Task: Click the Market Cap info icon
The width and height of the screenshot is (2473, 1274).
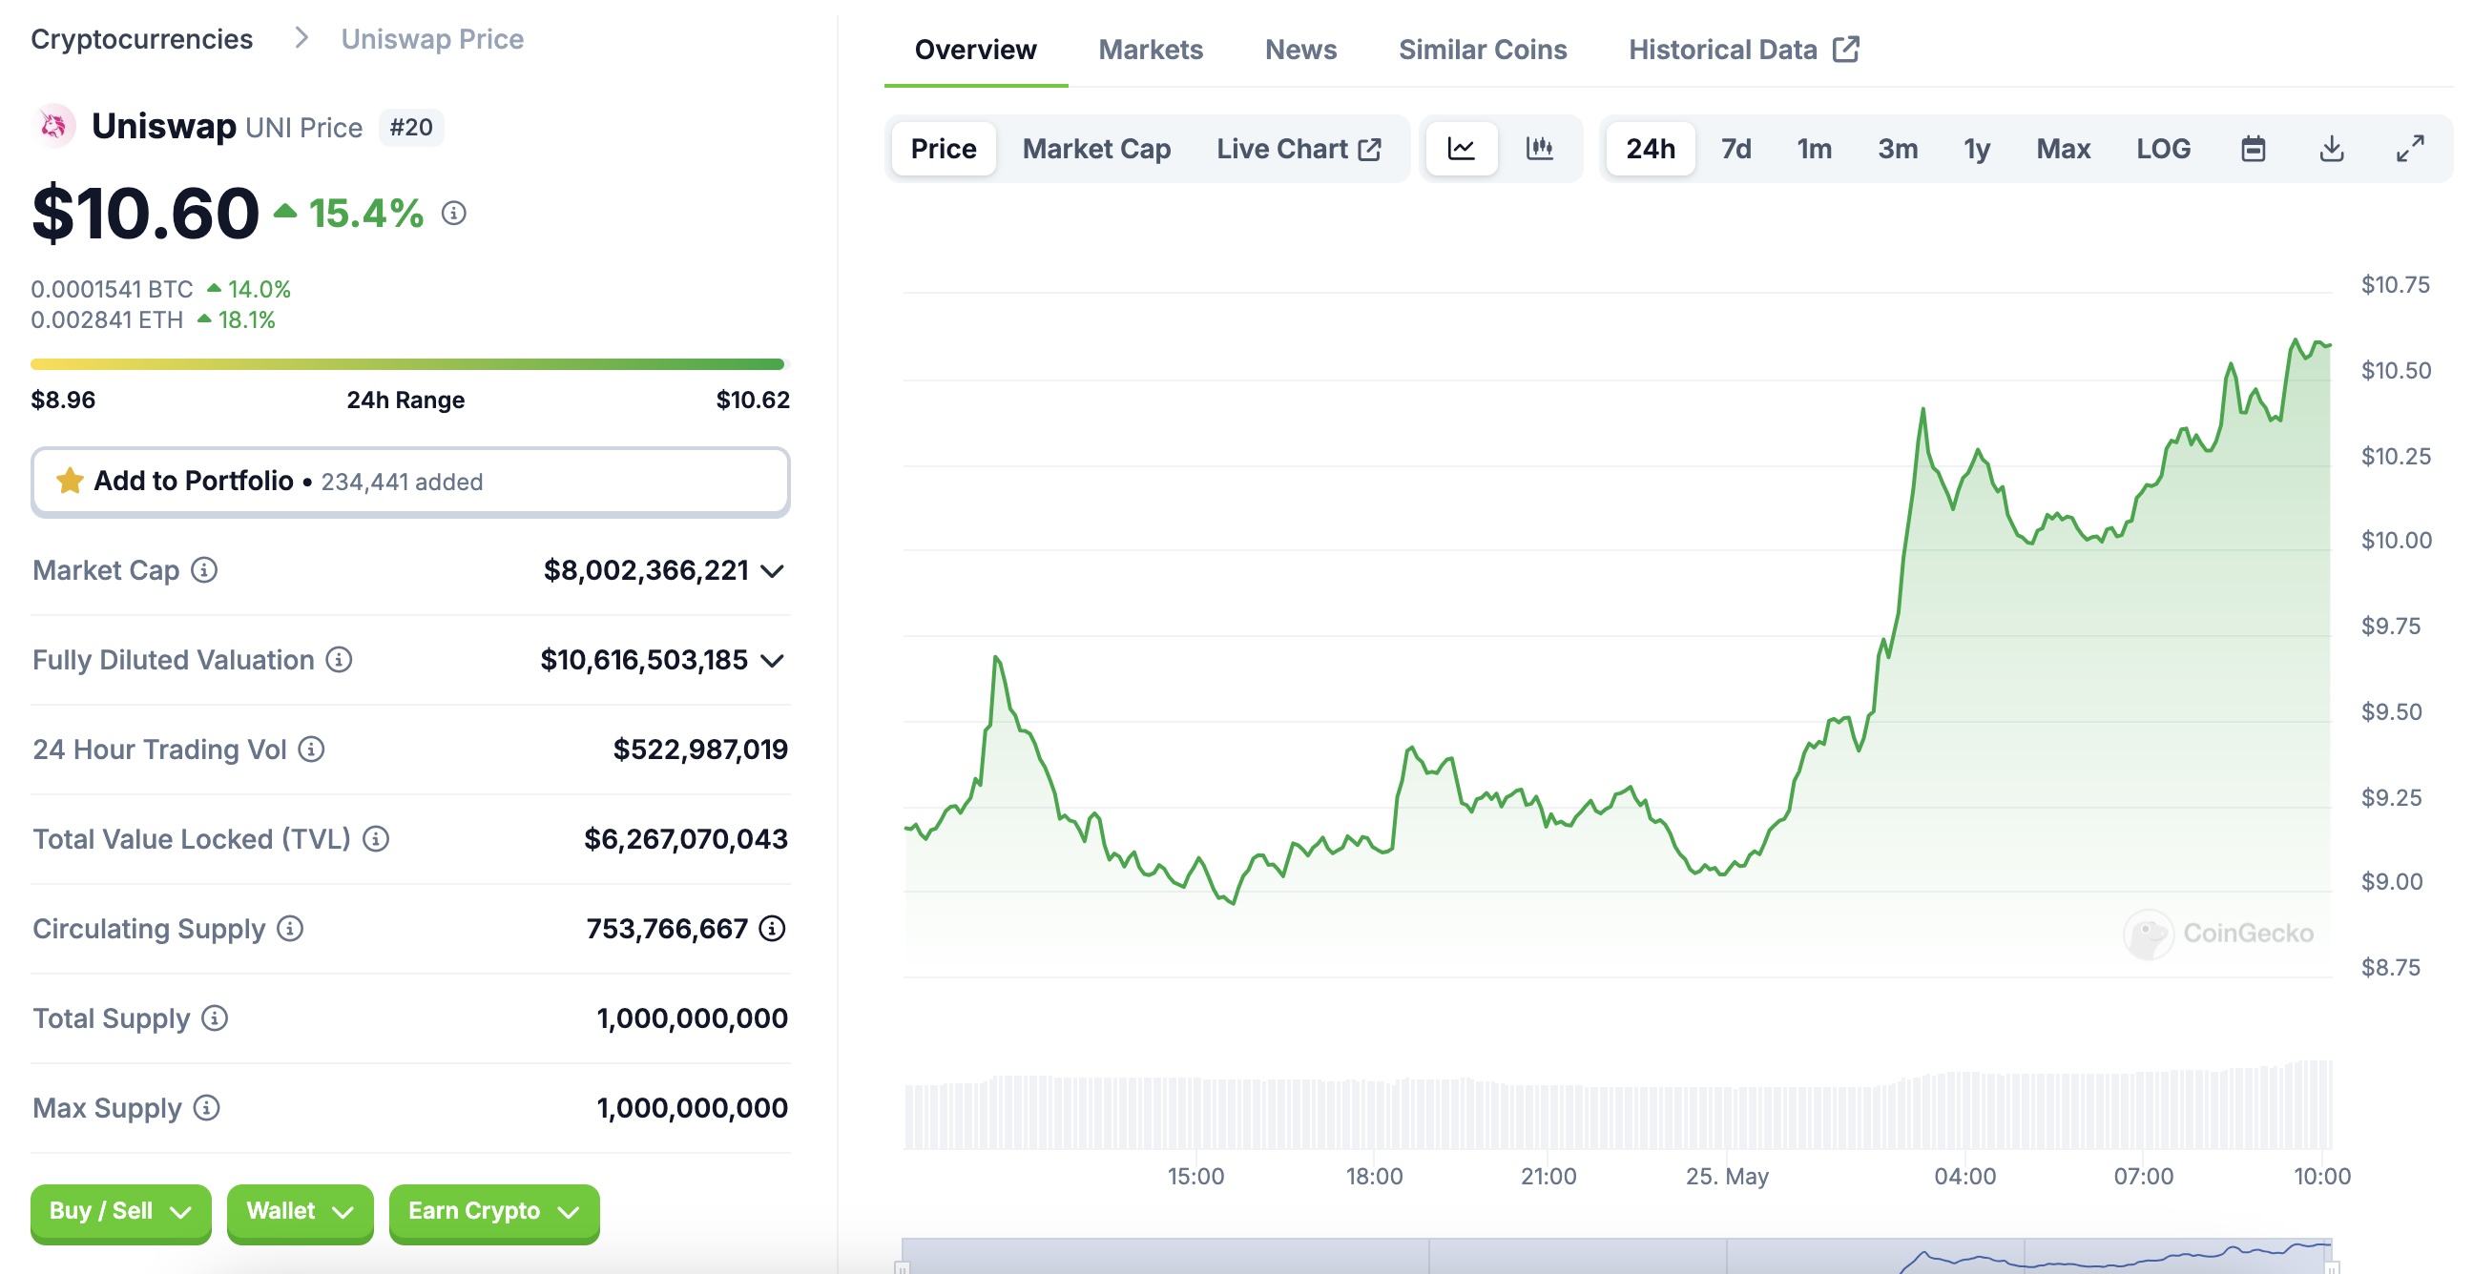Action: click(204, 570)
